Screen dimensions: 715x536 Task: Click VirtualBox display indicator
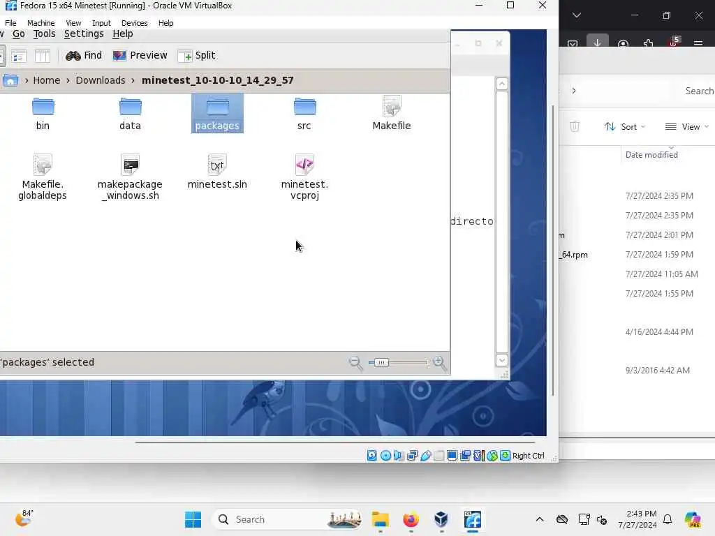(x=452, y=455)
